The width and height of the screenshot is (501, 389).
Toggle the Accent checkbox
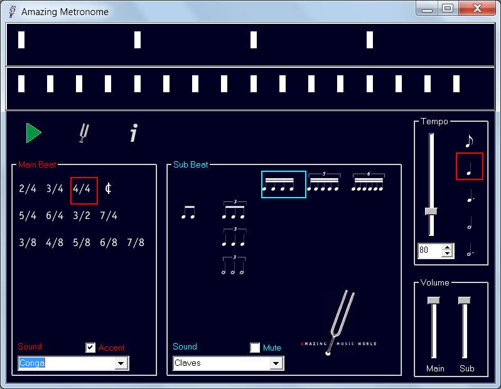coord(90,348)
